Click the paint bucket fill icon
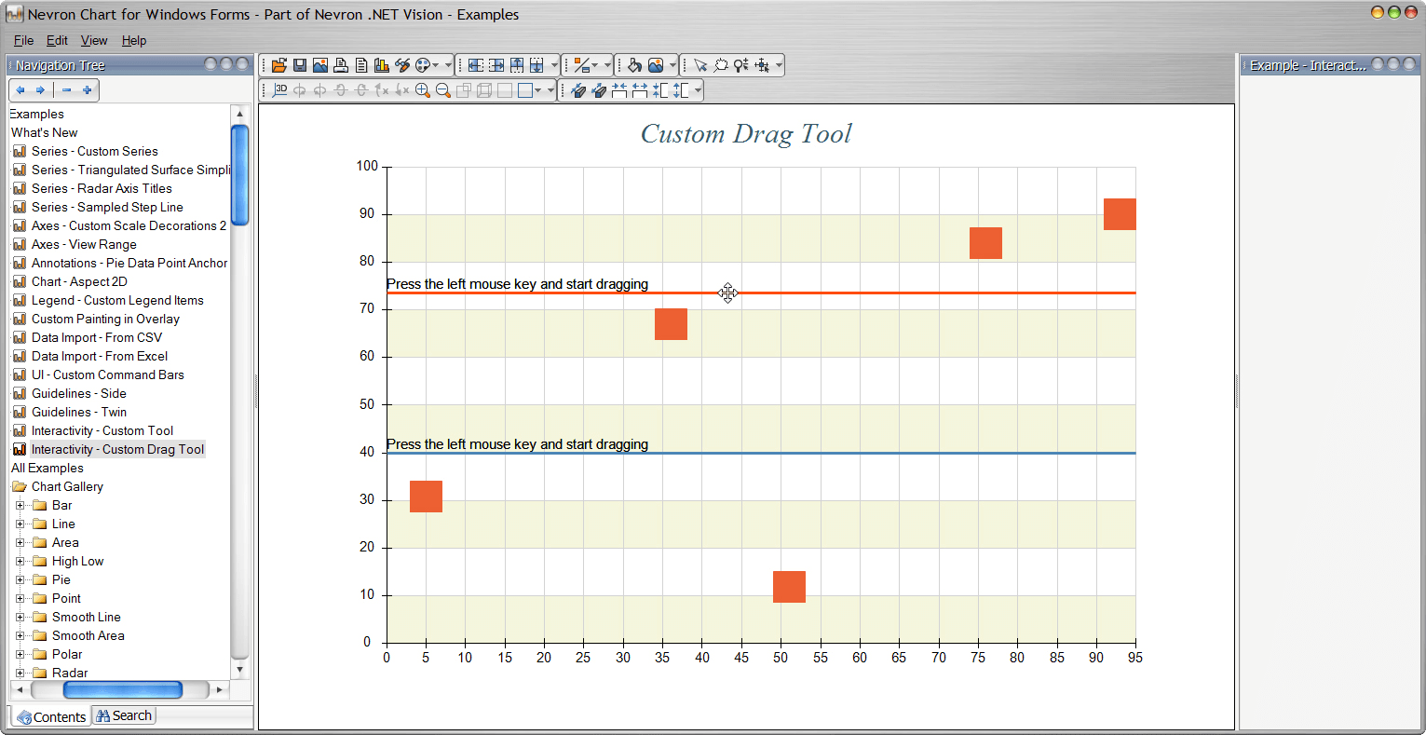This screenshot has width=1426, height=735. coord(634,65)
